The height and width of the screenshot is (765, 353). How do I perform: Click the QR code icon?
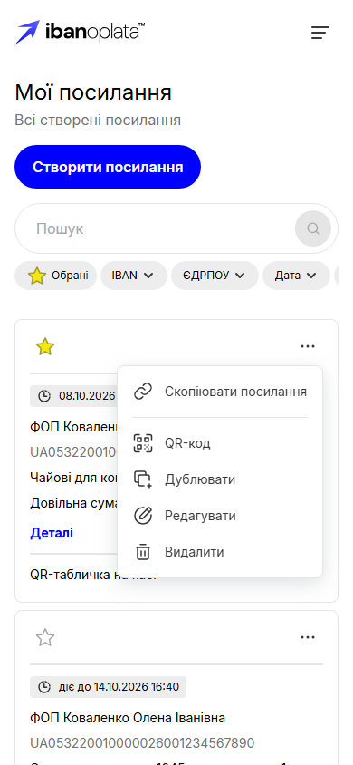(143, 443)
